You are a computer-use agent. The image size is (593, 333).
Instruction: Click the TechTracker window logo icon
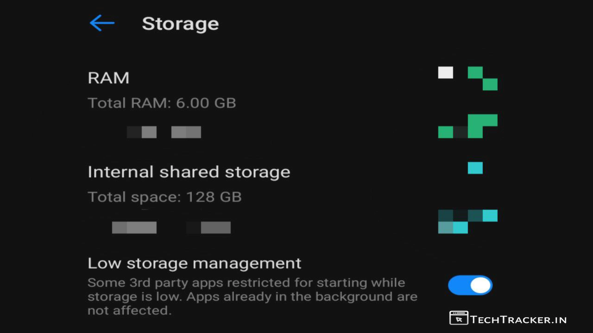pyautogui.click(x=459, y=318)
